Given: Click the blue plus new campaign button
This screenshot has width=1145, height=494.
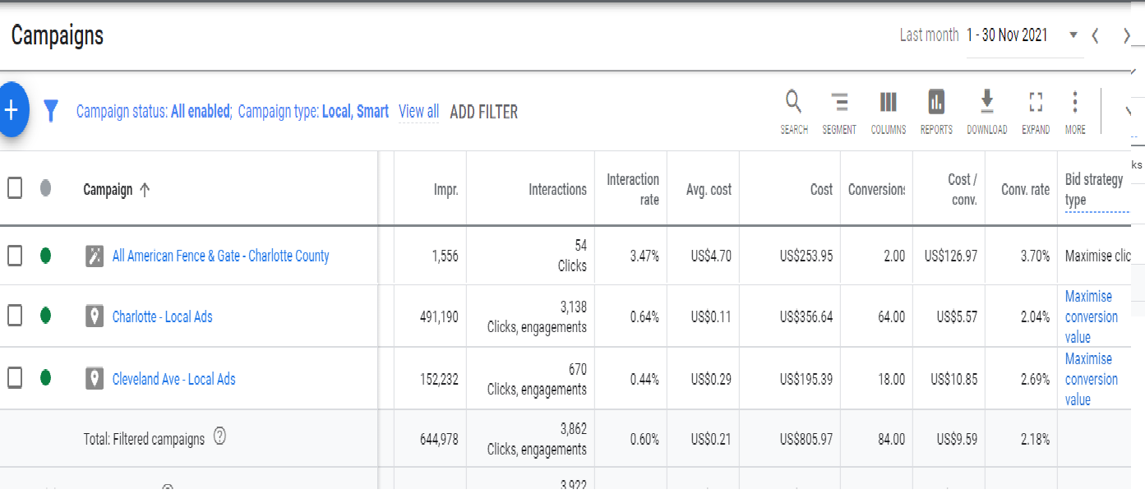Looking at the screenshot, I should coord(12,110).
